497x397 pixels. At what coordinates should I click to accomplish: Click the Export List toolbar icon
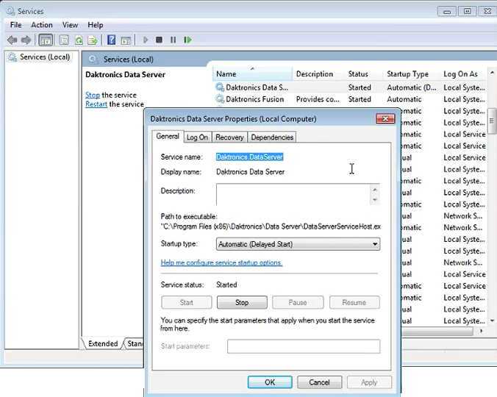point(92,40)
